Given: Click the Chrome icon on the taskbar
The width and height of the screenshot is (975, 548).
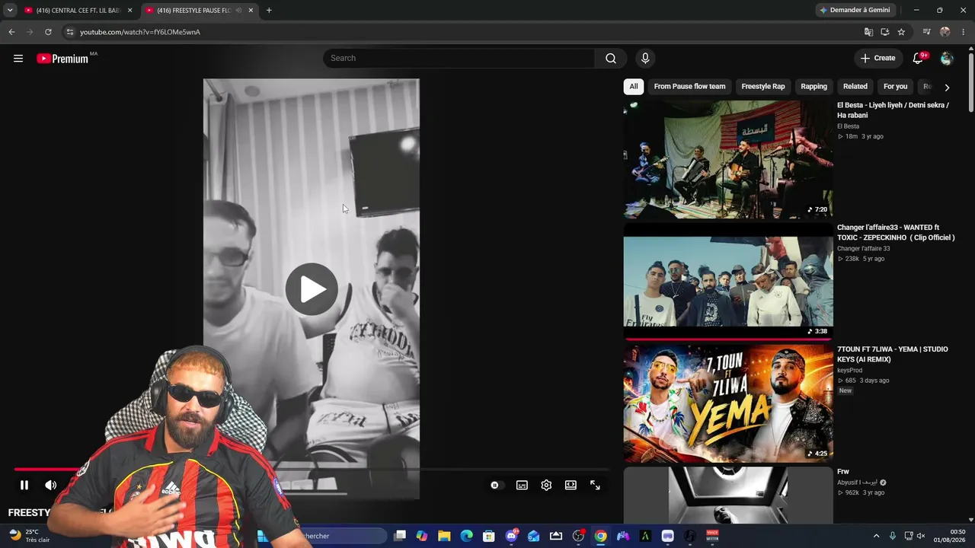Looking at the screenshot, I should pyautogui.click(x=601, y=536).
